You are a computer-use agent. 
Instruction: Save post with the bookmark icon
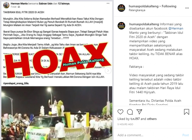click(186, 112)
